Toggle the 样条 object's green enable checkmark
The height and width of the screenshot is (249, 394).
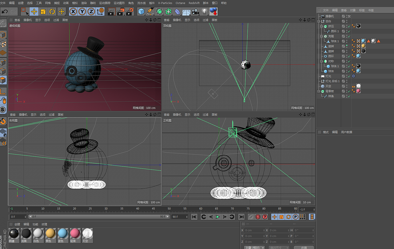coord(349,96)
